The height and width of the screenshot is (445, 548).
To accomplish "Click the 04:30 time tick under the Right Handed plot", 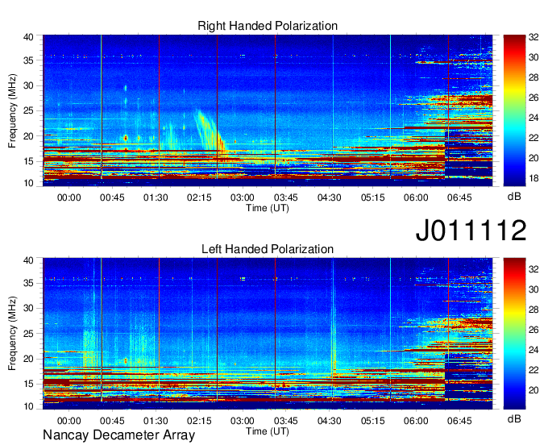I will (330, 198).
